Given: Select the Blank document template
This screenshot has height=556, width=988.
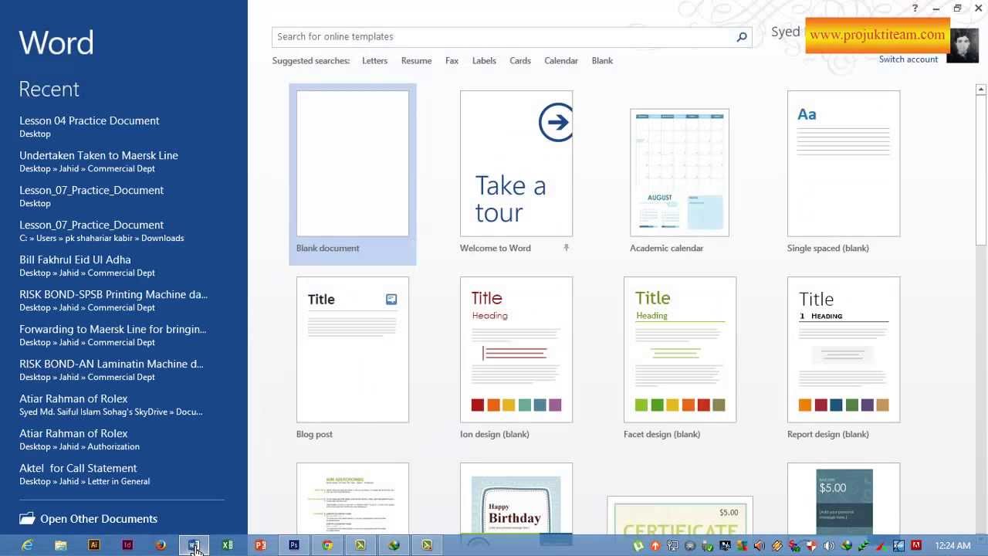Looking at the screenshot, I should (353, 164).
